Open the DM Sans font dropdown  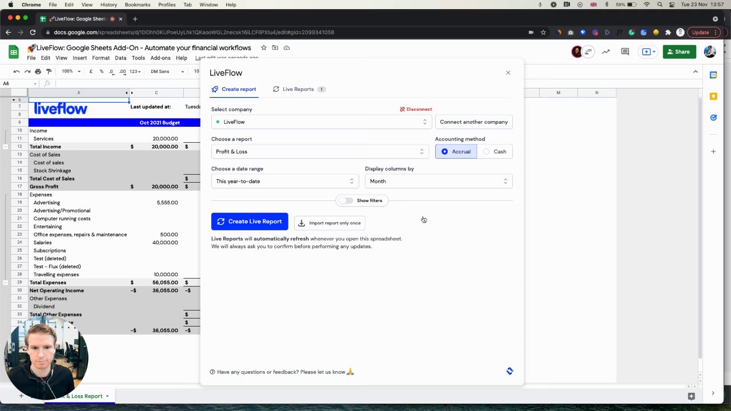(x=167, y=71)
